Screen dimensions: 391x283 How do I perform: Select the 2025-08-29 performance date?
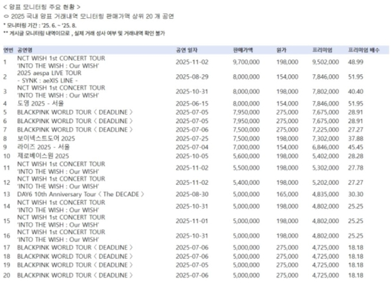coord(192,77)
